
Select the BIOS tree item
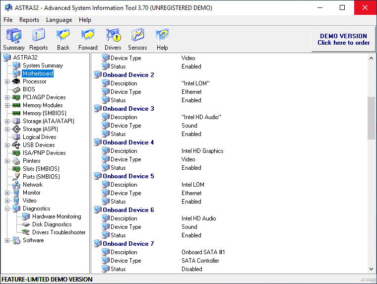[29, 89]
